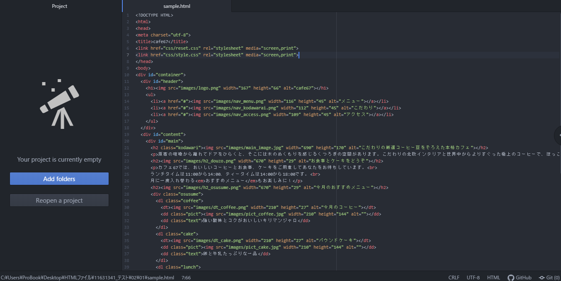Copy the sample.html file path in status bar
This screenshot has height=281, width=561.
pyautogui.click(x=87, y=277)
